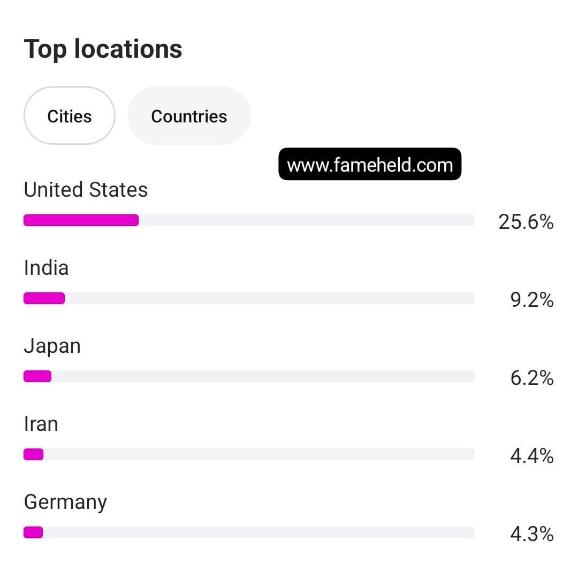Click the 4.4% percentage value
Screen dimensions: 578x588
click(531, 456)
